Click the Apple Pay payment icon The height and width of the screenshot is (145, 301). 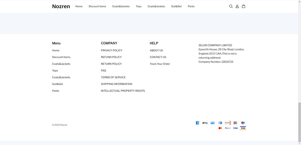point(205,123)
